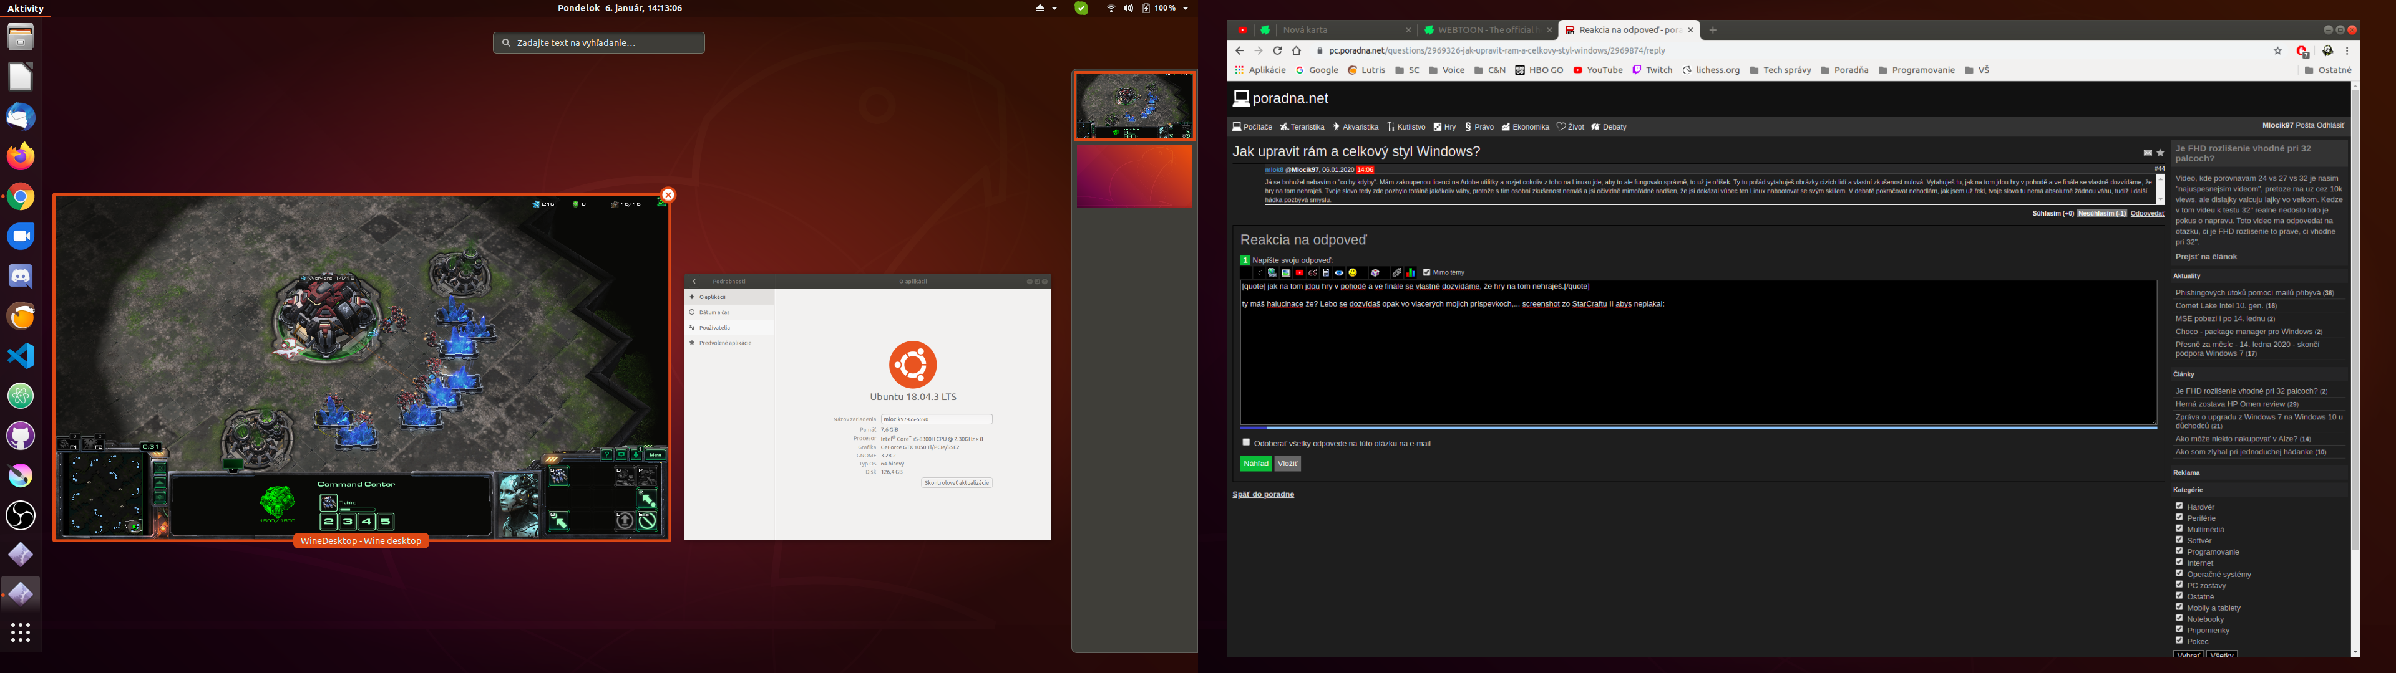Reload the page with refresh icon
Viewport: 2396px width, 673px height.
(x=1277, y=51)
